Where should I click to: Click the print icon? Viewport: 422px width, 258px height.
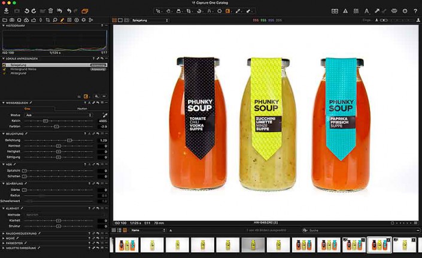(x=394, y=11)
